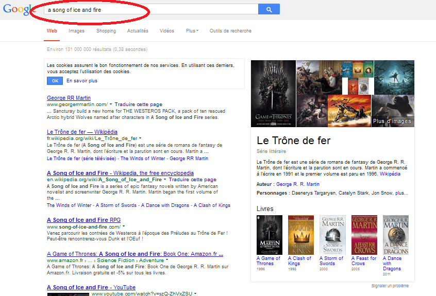Click Traduire cette page for georgerrmartin.com
The image size is (436, 296).
pyautogui.click(x=139, y=105)
